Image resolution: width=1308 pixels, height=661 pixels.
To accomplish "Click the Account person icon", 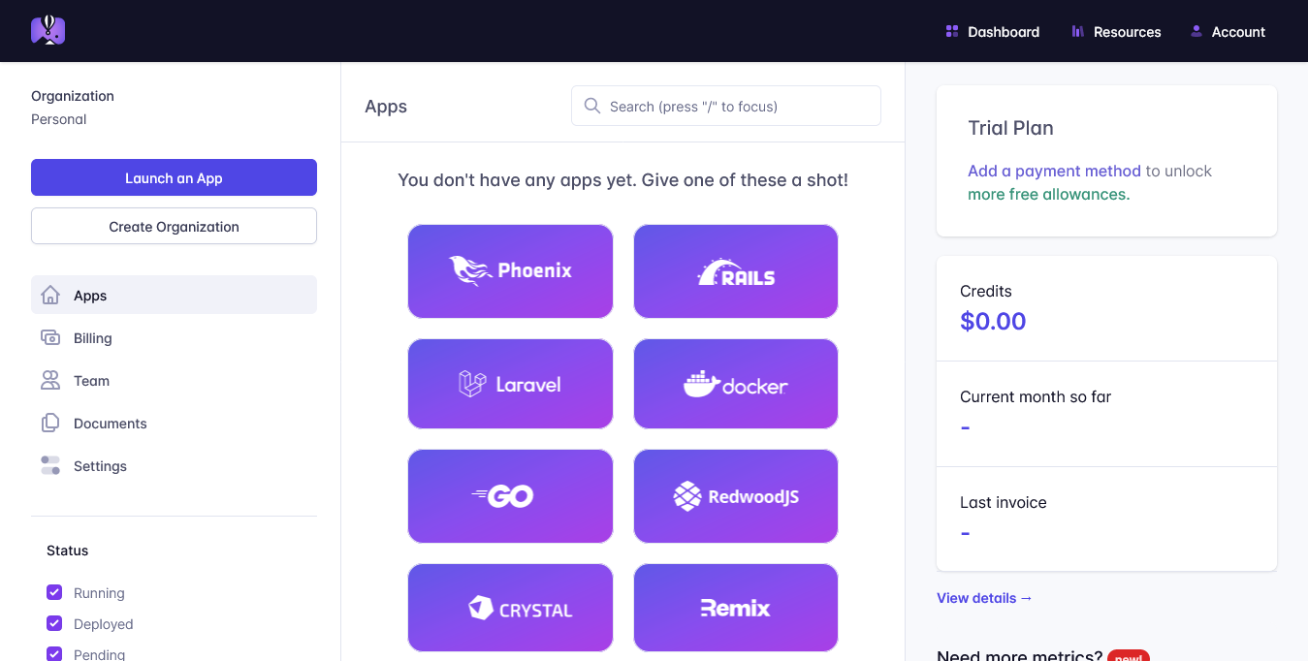I will point(1196,32).
